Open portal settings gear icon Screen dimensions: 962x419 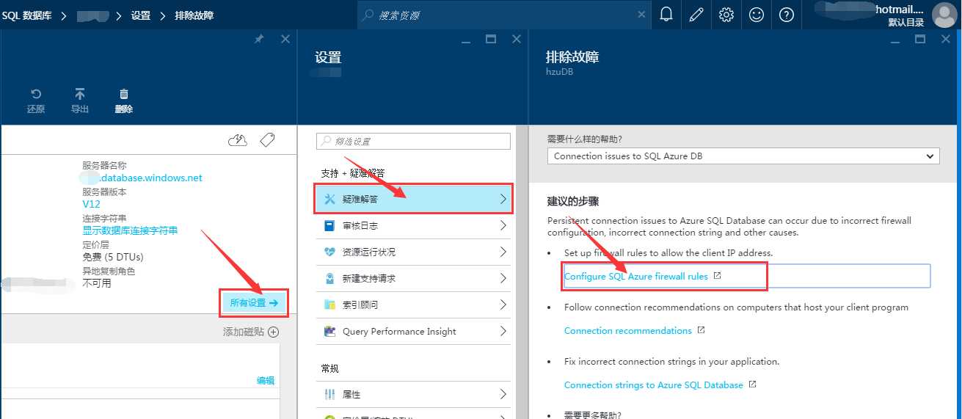coord(726,15)
